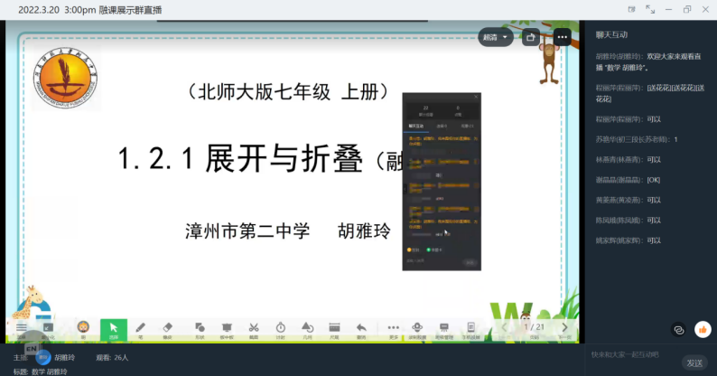717x376 pixels.
Task: Open the hamburger menu at toolbar left
Action: (22, 328)
